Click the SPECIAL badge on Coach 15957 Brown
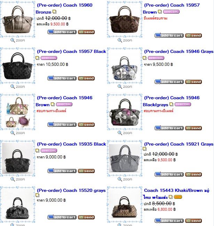 pyautogui.click(x=171, y=12)
